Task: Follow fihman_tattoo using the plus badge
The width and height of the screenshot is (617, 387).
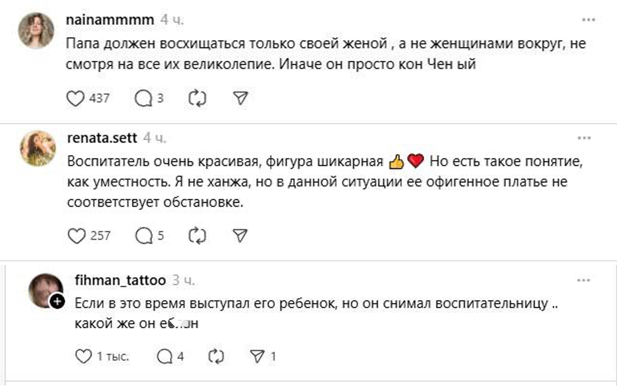Action: pos(57,302)
